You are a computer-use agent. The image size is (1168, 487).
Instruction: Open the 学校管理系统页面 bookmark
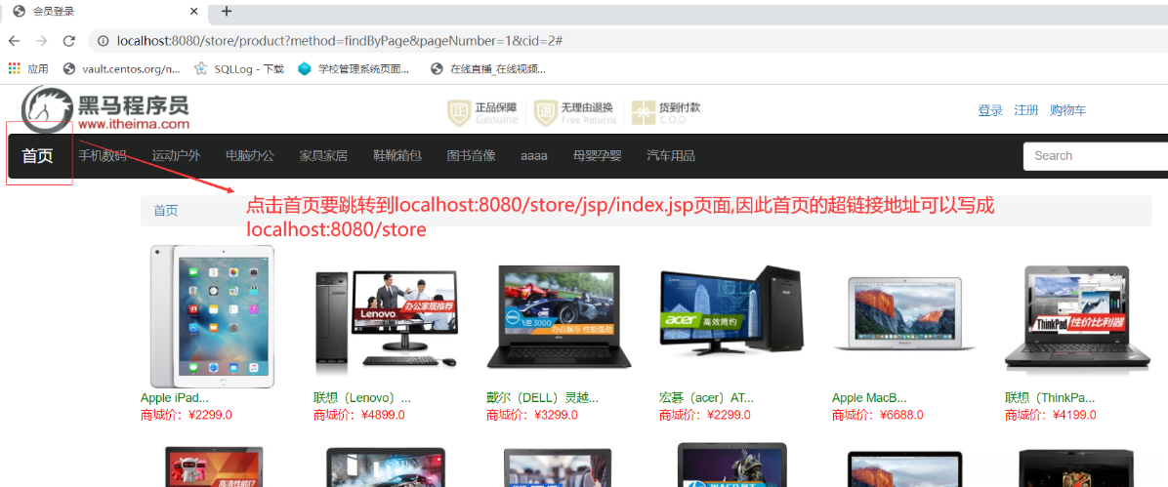click(x=354, y=69)
